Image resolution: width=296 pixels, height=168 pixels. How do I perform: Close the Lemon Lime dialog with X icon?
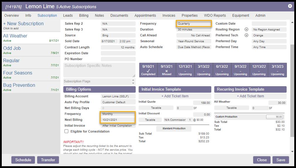coord(290,6)
